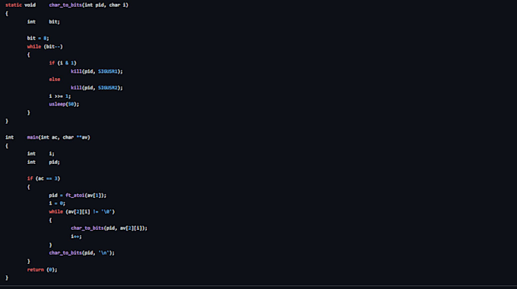The image size is (517, 289).
Task: Click the usleep(50) call
Action: [64, 104]
